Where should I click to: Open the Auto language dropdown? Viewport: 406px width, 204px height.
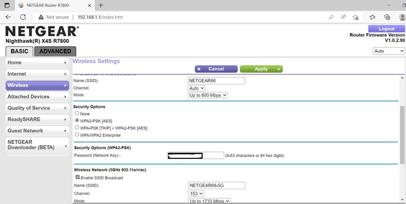click(x=389, y=51)
